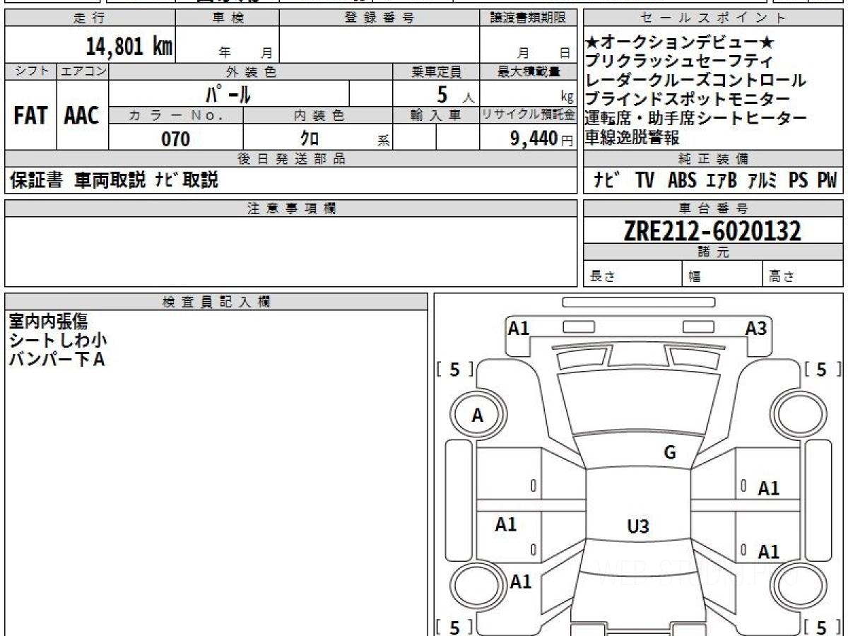
Task: Select the PS equipment entry
Action: point(799,181)
